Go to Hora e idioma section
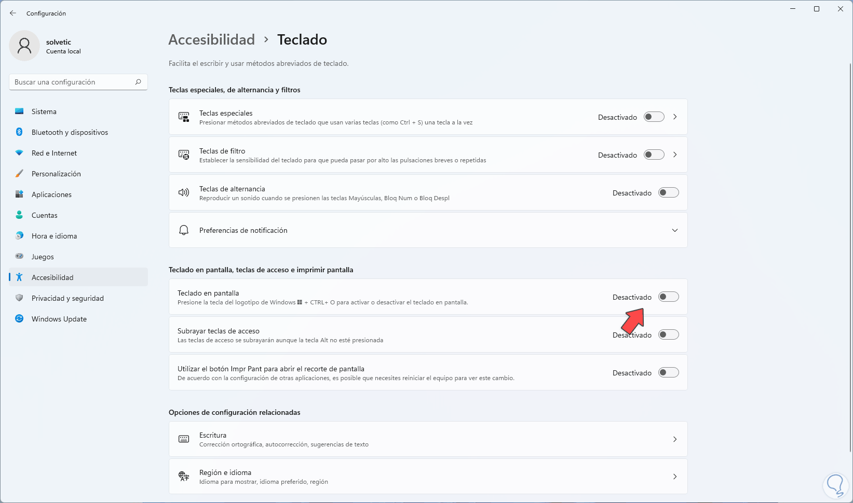This screenshot has height=503, width=853. tap(54, 236)
